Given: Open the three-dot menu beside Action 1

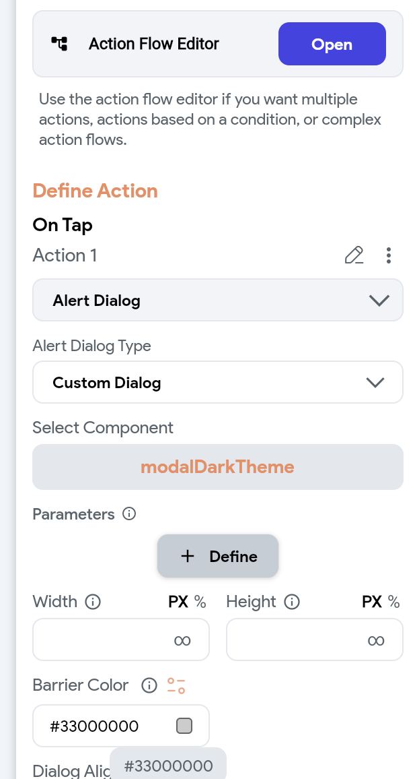Looking at the screenshot, I should (x=389, y=255).
